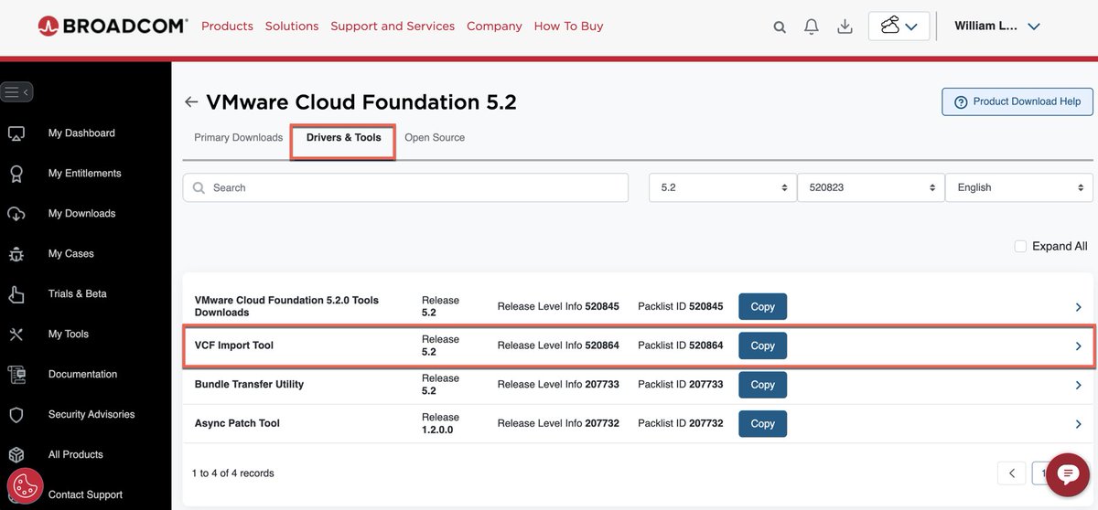The height and width of the screenshot is (510, 1098).
Task: Click the My Entitlements ribbon icon
Action: [x=16, y=174]
